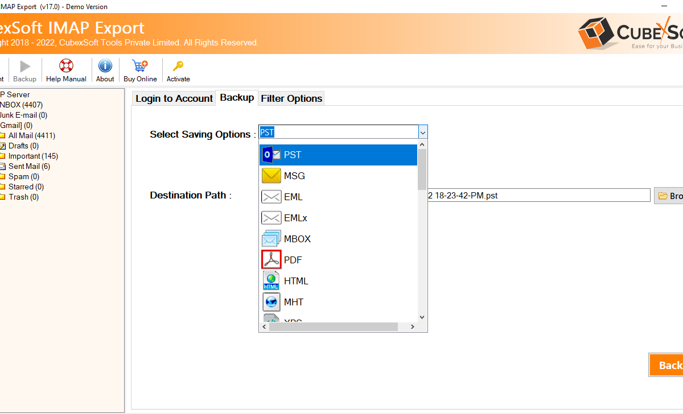Select the Sent Mail (6) folder label
The width and height of the screenshot is (683, 414).
point(29,166)
